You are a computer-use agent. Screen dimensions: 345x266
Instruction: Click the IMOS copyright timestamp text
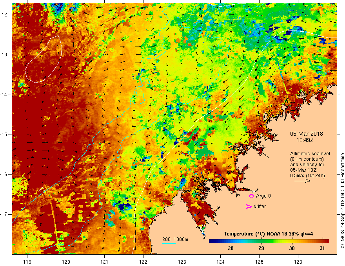coord(342,201)
